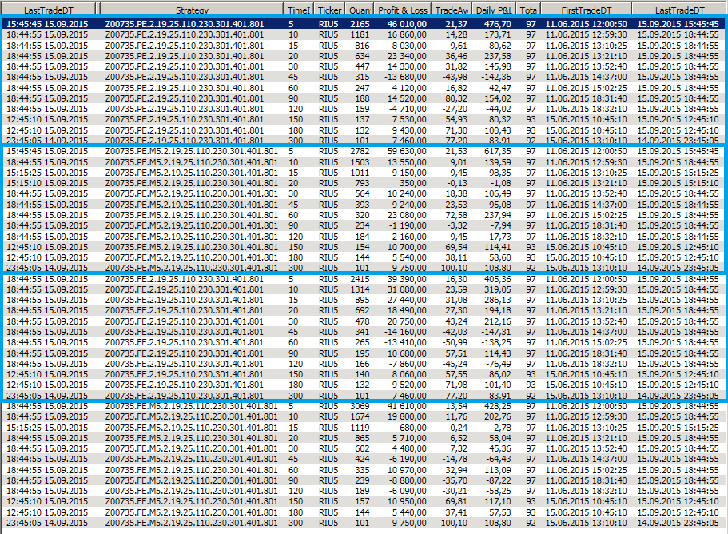728x534 pixels.
Task: Select the profit cell "19 800,00"
Action: pyautogui.click(x=407, y=416)
